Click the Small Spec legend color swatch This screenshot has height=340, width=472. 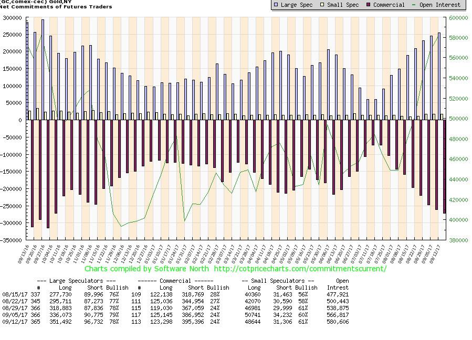[322, 5]
